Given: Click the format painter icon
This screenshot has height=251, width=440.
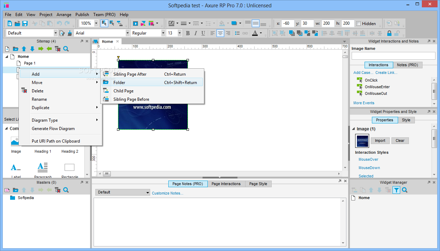Looking at the screenshot, I should point(62,33).
